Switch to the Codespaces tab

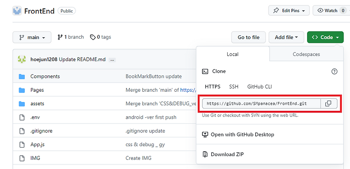(x=306, y=54)
